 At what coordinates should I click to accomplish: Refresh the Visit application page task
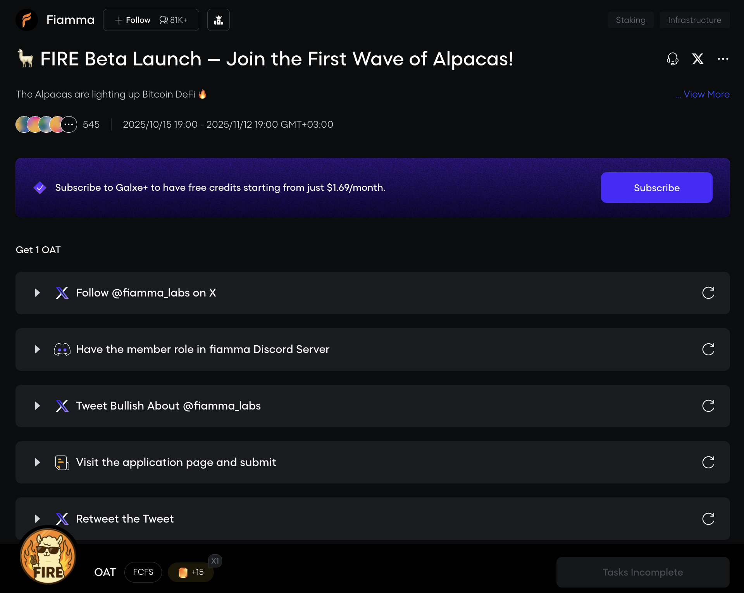[708, 463]
